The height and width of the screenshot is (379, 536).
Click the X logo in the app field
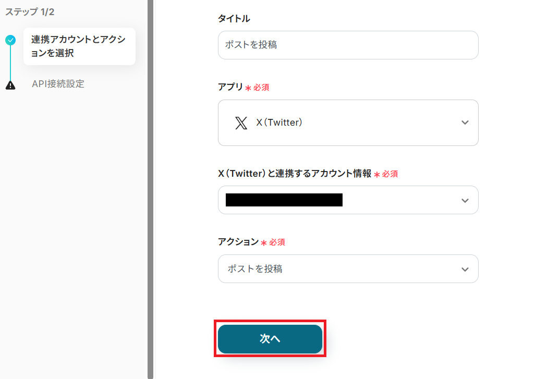pyautogui.click(x=241, y=123)
